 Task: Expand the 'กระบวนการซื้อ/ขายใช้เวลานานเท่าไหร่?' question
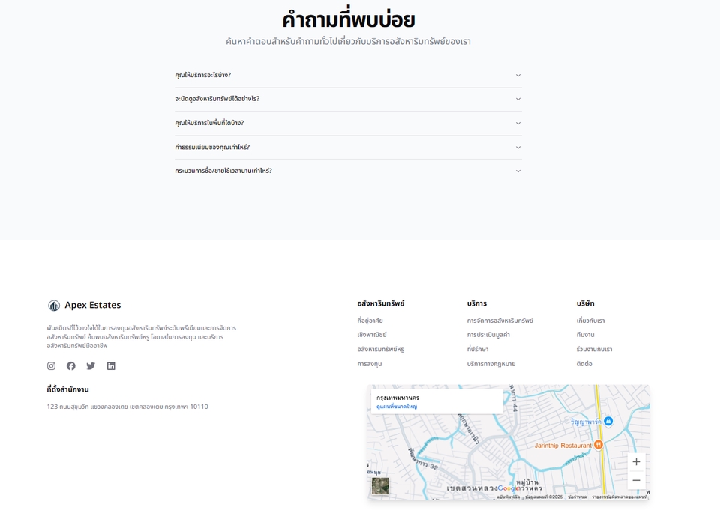[x=348, y=171]
